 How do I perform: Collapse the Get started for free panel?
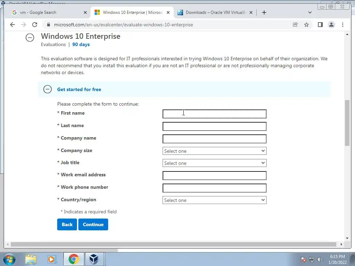(47, 89)
